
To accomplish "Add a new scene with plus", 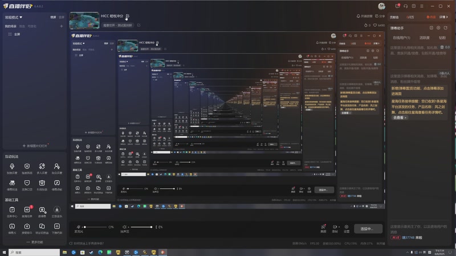I will click(62, 26).
